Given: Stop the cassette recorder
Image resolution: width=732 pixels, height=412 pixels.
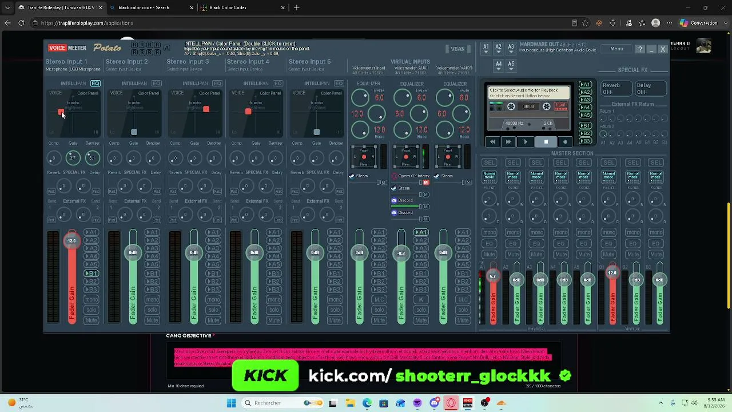Looking at the screenshot, I should point(546,142).
